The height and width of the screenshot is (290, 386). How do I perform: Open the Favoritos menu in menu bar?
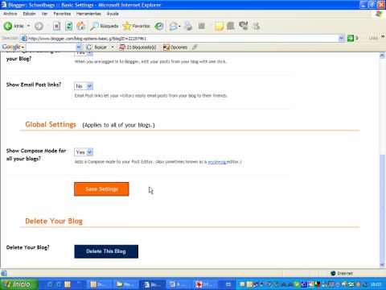tap(62, 14)
